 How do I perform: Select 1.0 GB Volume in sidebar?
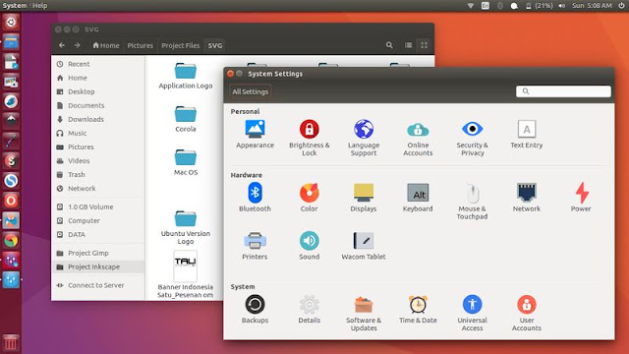[x=98, y=206]
